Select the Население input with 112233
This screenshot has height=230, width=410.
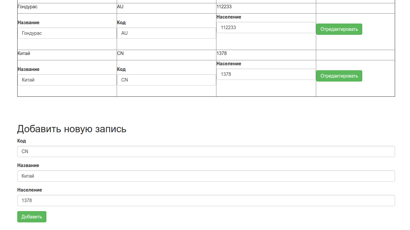pyautogui.click(x=266, y=28)
